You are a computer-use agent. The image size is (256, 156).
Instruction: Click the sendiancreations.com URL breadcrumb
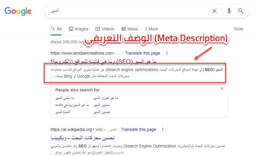(x=86, y=53)
